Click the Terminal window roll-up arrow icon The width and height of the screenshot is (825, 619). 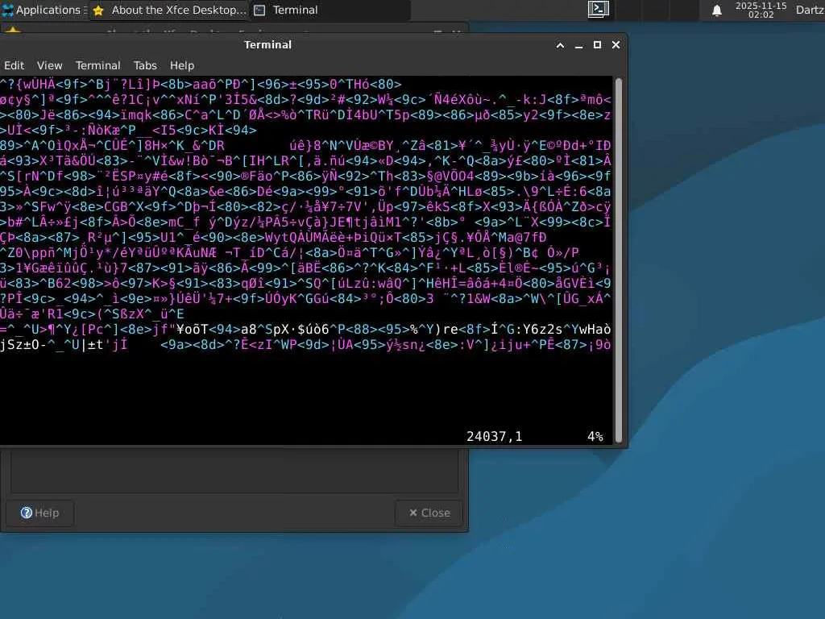561,45
